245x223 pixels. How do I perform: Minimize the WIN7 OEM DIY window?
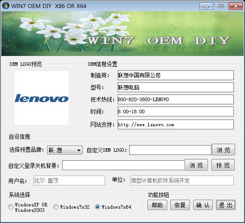206,6
